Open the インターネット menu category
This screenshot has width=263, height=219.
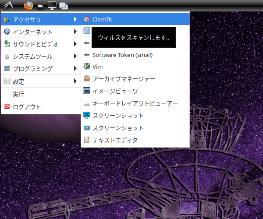41,32
